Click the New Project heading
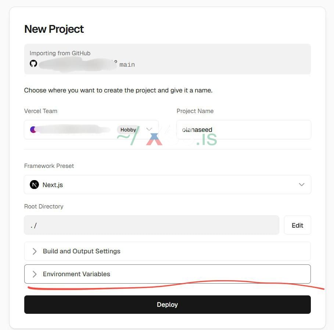The width and height of the screenshot is (334, 330). click(x=54, y=29)
